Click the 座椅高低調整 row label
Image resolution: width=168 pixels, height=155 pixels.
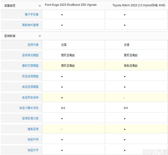click(x=30, y=55)
